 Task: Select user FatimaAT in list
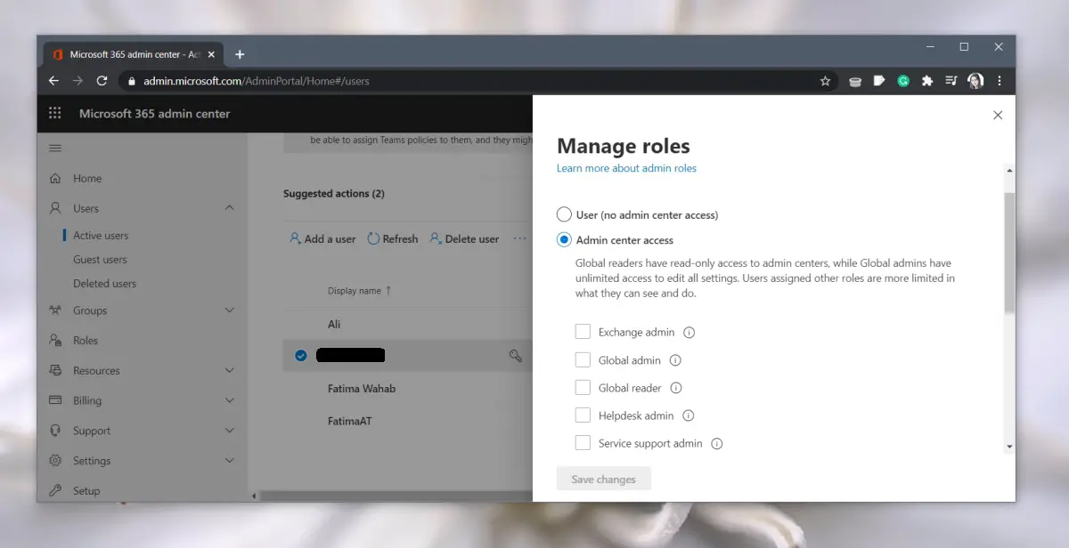click(350, 421)
